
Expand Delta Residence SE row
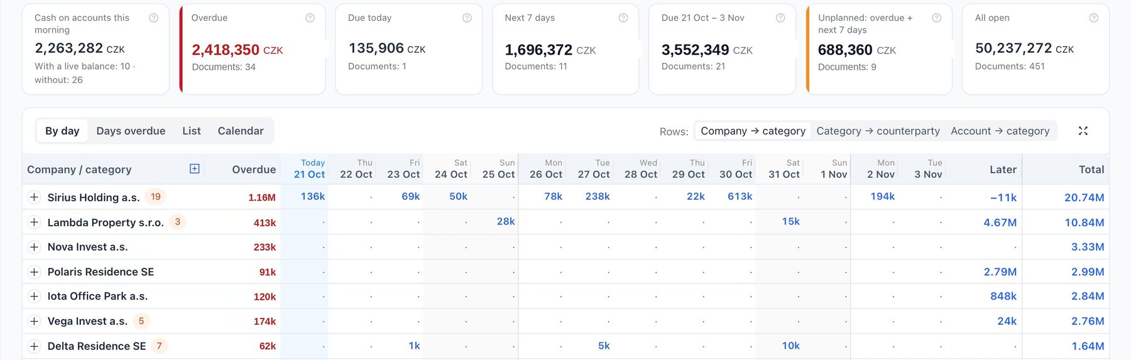[x=35, y=346]
